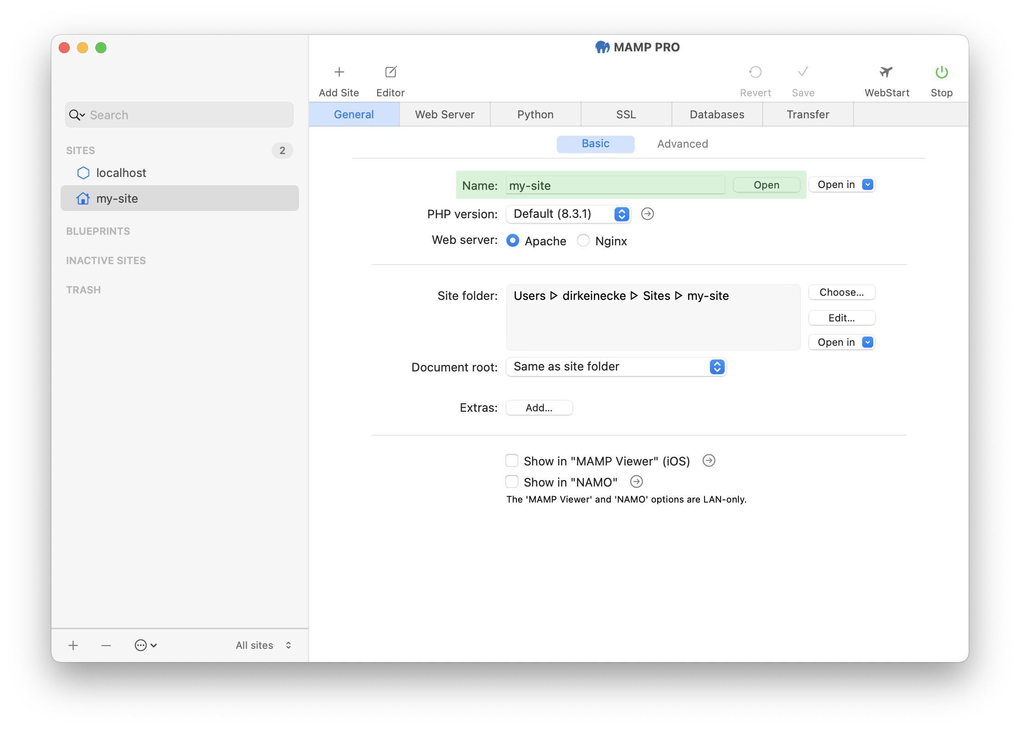
Task: Switch to the Web Server tab
Action: coord(444,114)
